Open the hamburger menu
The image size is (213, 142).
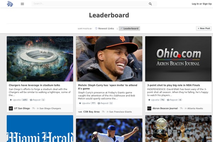tap(22, 4)
